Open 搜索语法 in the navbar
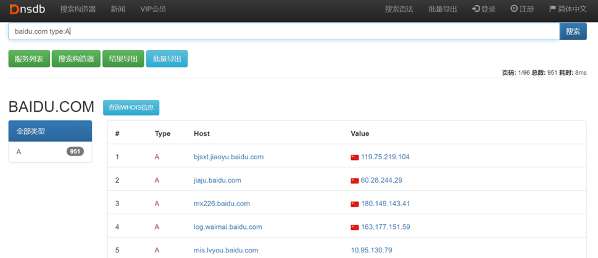 [x=399, y=9]
